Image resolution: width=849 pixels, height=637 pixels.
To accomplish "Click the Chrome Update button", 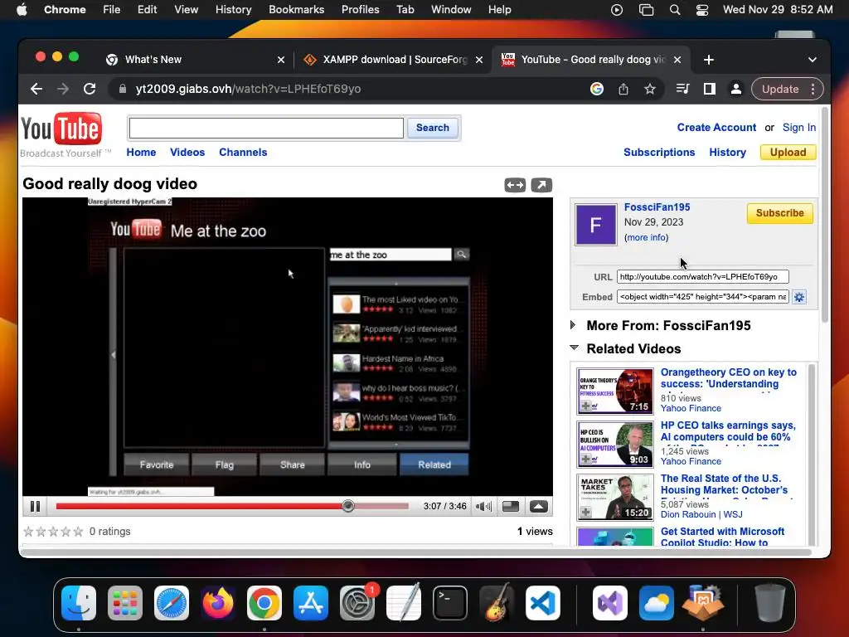I will [x=779, y=89].
